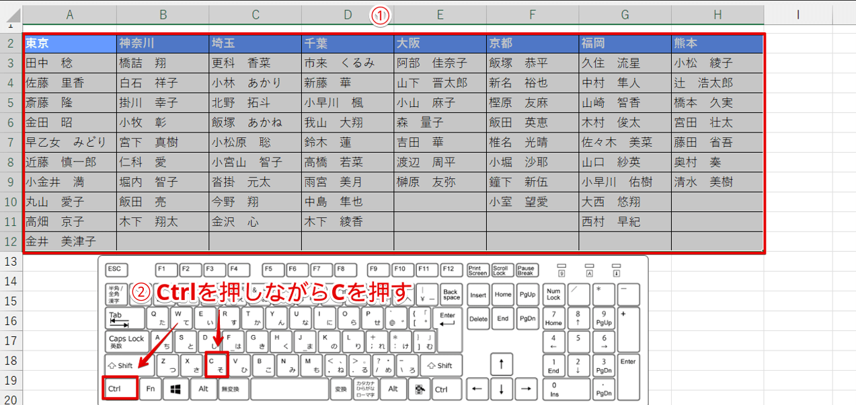Image resolution: width=856 pixels, height=405 pixels.
Task: Select row 12 header
Action: coord(11,241)
